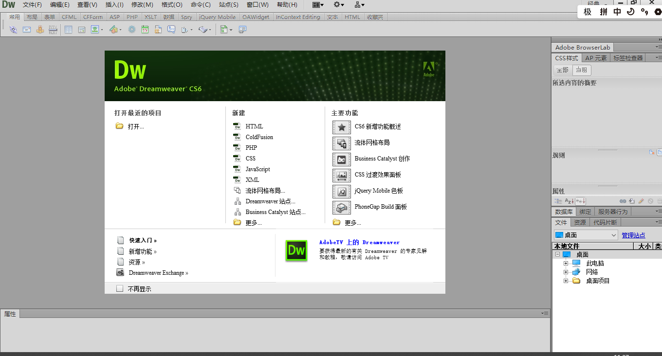Click the PhoneGap Build 面板 icon
Screen dimensions: 662x356
pos(342,207)
